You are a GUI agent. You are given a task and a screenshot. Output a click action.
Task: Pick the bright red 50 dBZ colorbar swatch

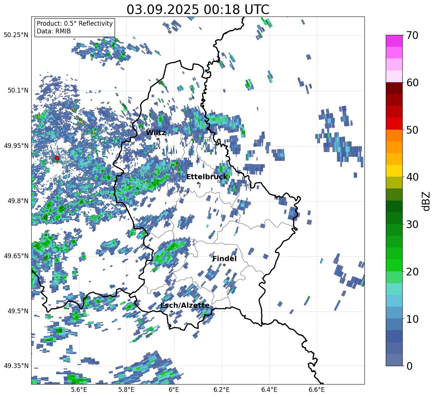pos(394,124)
